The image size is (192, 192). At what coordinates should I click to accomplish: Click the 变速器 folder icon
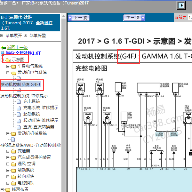coord(13,151)
